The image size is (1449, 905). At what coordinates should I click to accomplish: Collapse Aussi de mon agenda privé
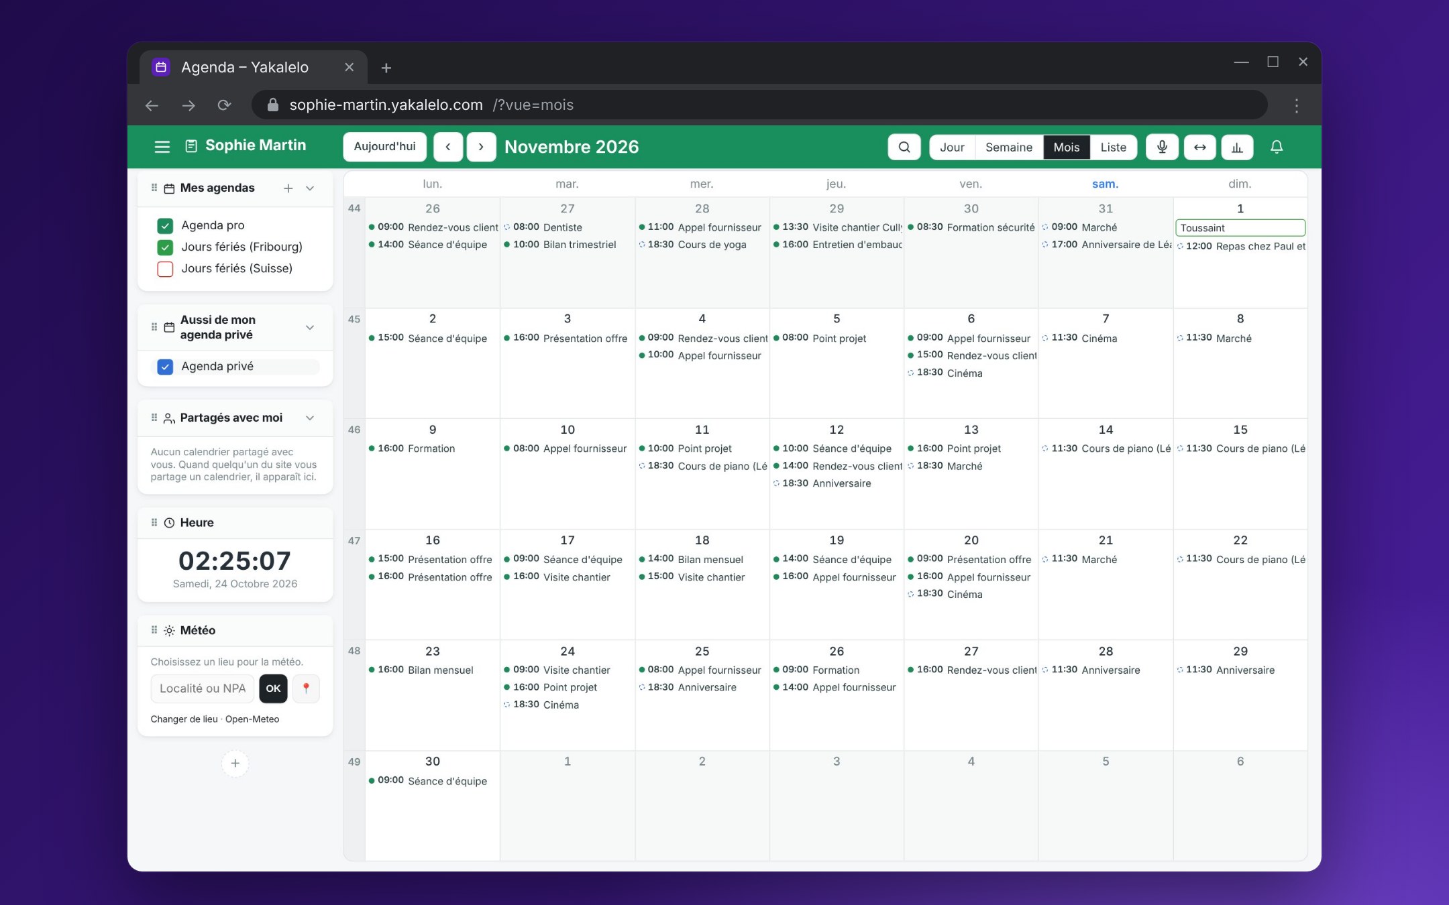310,327
